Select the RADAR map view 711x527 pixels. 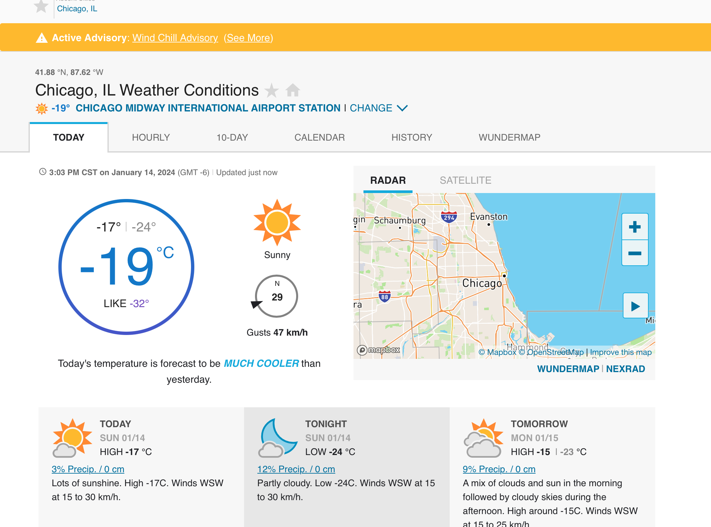(388, 180)
